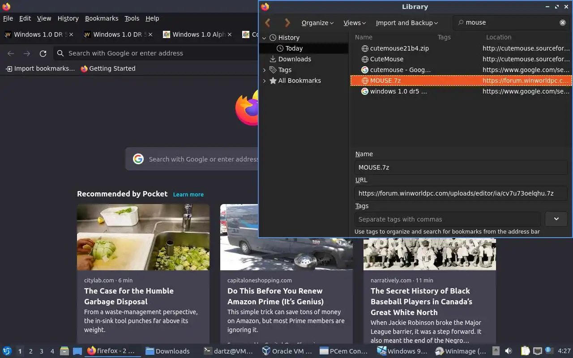
Task: Click the Downloads arrow icon in sidebar
Action: point(273,59)
